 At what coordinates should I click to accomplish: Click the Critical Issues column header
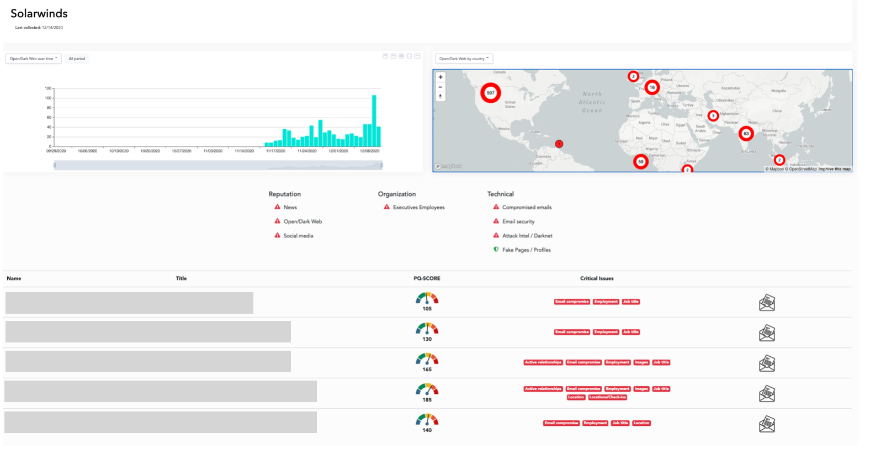tap(597, 278)
